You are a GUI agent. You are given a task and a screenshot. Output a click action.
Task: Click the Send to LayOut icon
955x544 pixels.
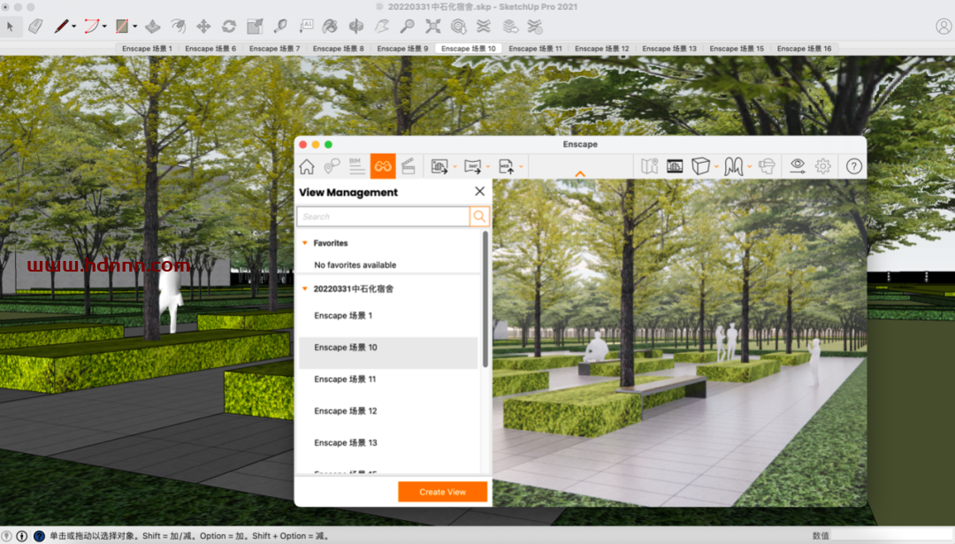(510, 27)
